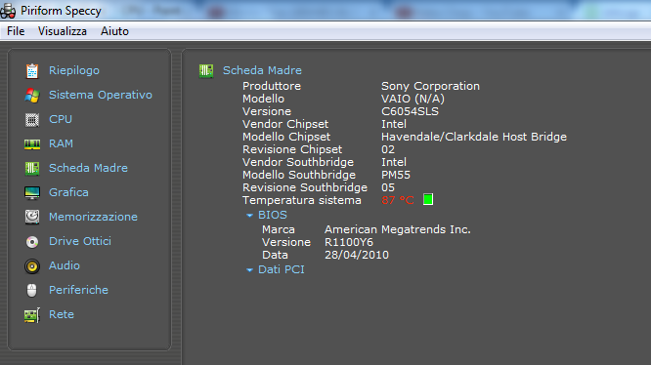Click the RAM memory stick icon

tap(32, 144)
